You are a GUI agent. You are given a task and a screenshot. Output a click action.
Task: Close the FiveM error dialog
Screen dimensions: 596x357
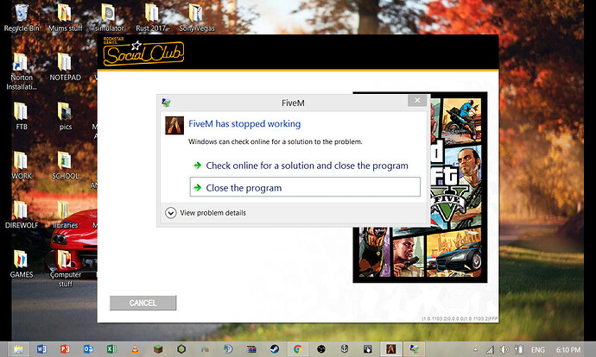click(417, 101)
